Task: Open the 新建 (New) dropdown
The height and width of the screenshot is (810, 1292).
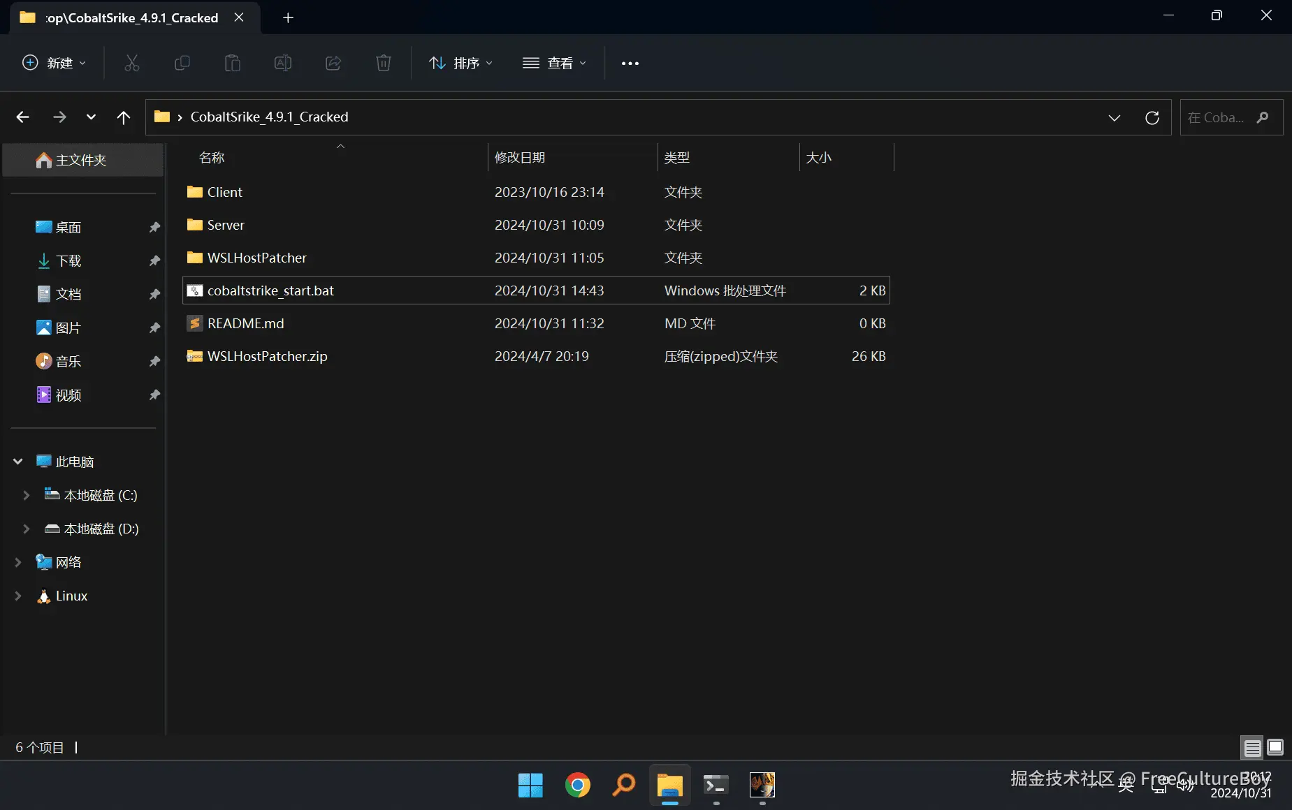Action: pos(55,64)
